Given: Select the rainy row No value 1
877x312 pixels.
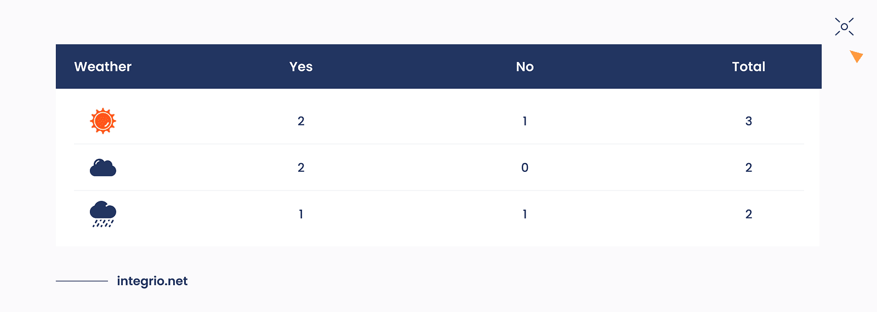Looking at the screenshot, I should (525, 214).
